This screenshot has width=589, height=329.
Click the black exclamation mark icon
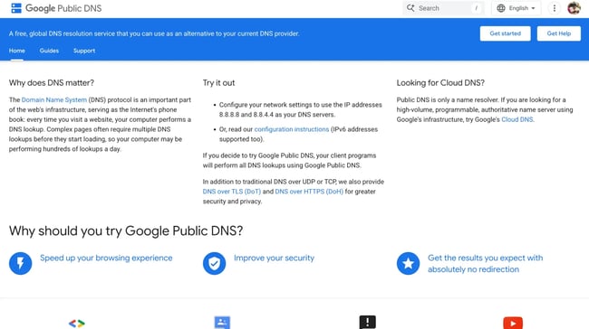coord(367,323)
